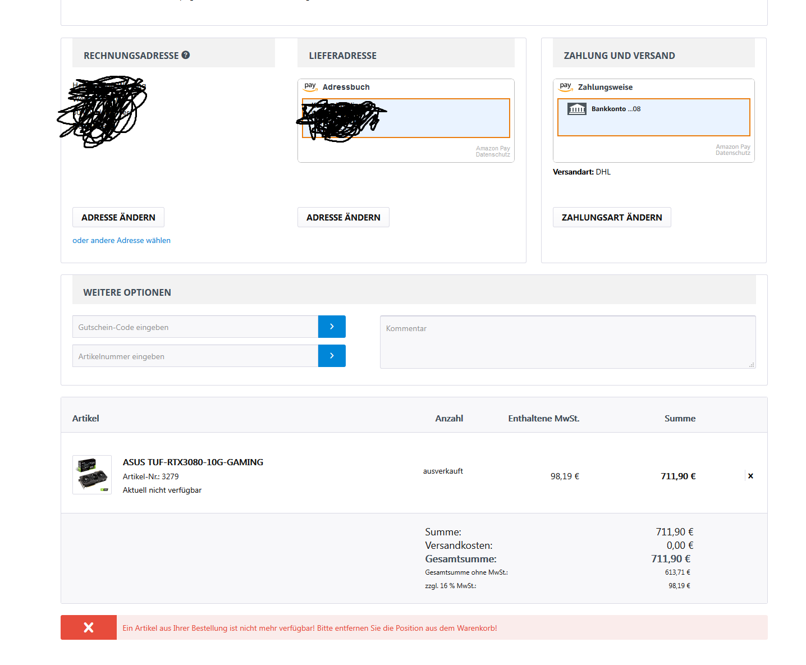Viewport: 806px width, 665px height.
Task: Click the ASUS graphics card thumbnail
Action: [92, 475]
